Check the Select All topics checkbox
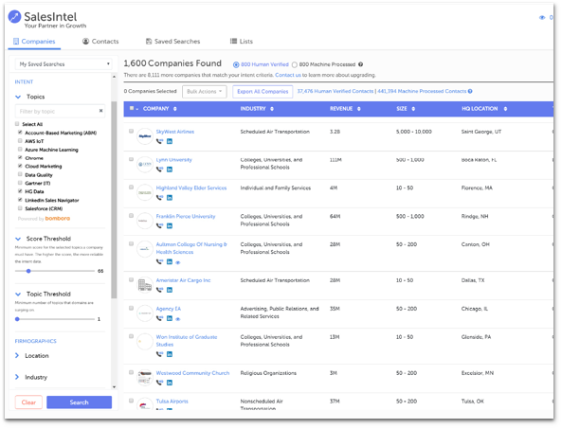The height and width of the screenshot is (429, 562). [x=17, y=124]
